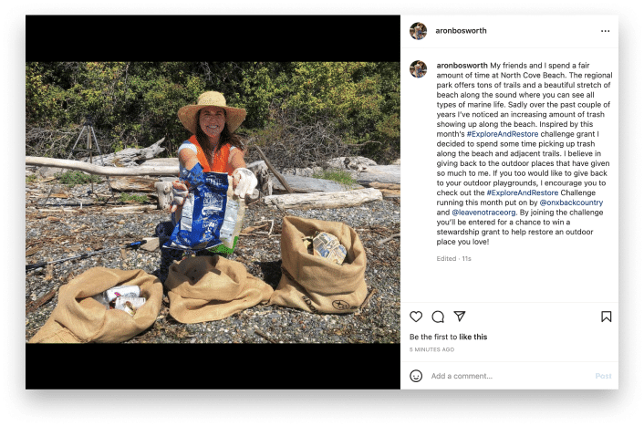Open the emoji picker smiley icon
The image size is (644, 426).
pyautogui.click(x=417, y=376)
